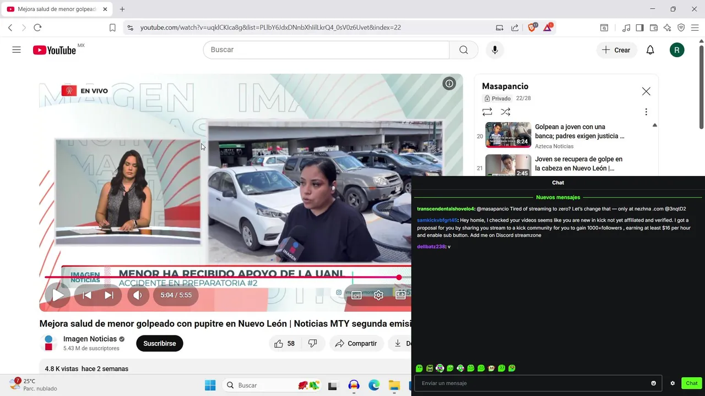The width and height of the screenshot is (705, 396).
Task: Open Brave VPN shield icon
Action: pos(681,28)
